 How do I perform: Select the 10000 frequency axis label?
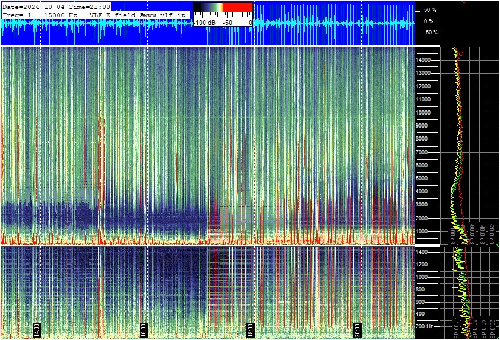pos(423,113)
